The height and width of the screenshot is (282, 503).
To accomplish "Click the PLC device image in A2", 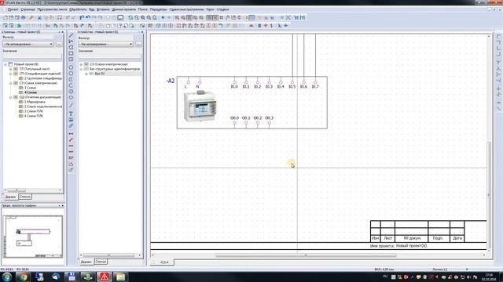I will click(200, 107).
